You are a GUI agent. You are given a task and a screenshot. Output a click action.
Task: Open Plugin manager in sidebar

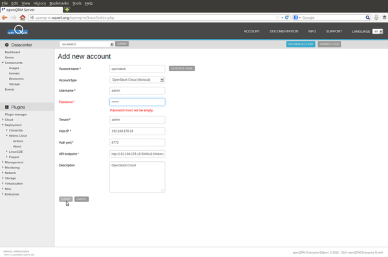(x=16, y=115)
